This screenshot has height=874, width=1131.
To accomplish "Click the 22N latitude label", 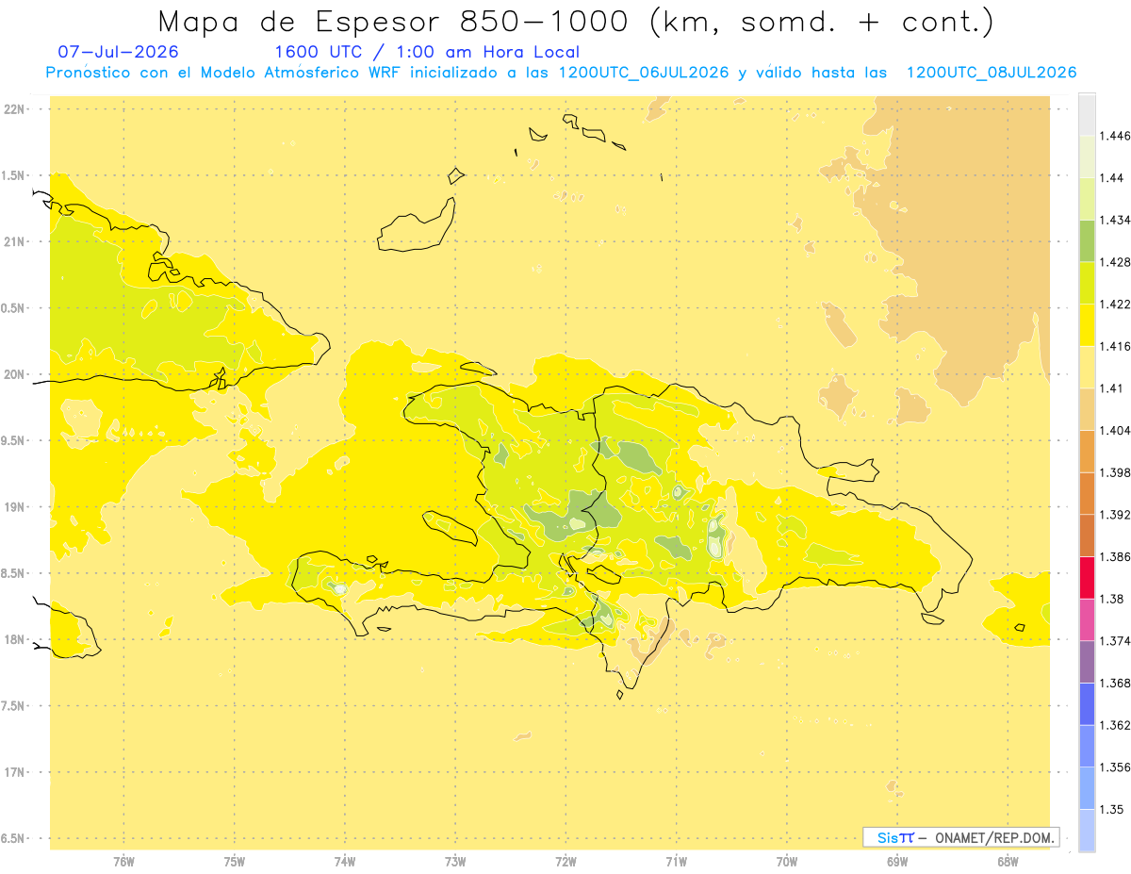I will (x=15, y=109).
